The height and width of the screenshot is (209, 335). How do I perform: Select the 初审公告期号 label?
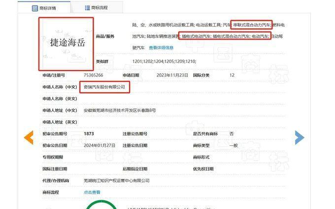pos(55,134)
